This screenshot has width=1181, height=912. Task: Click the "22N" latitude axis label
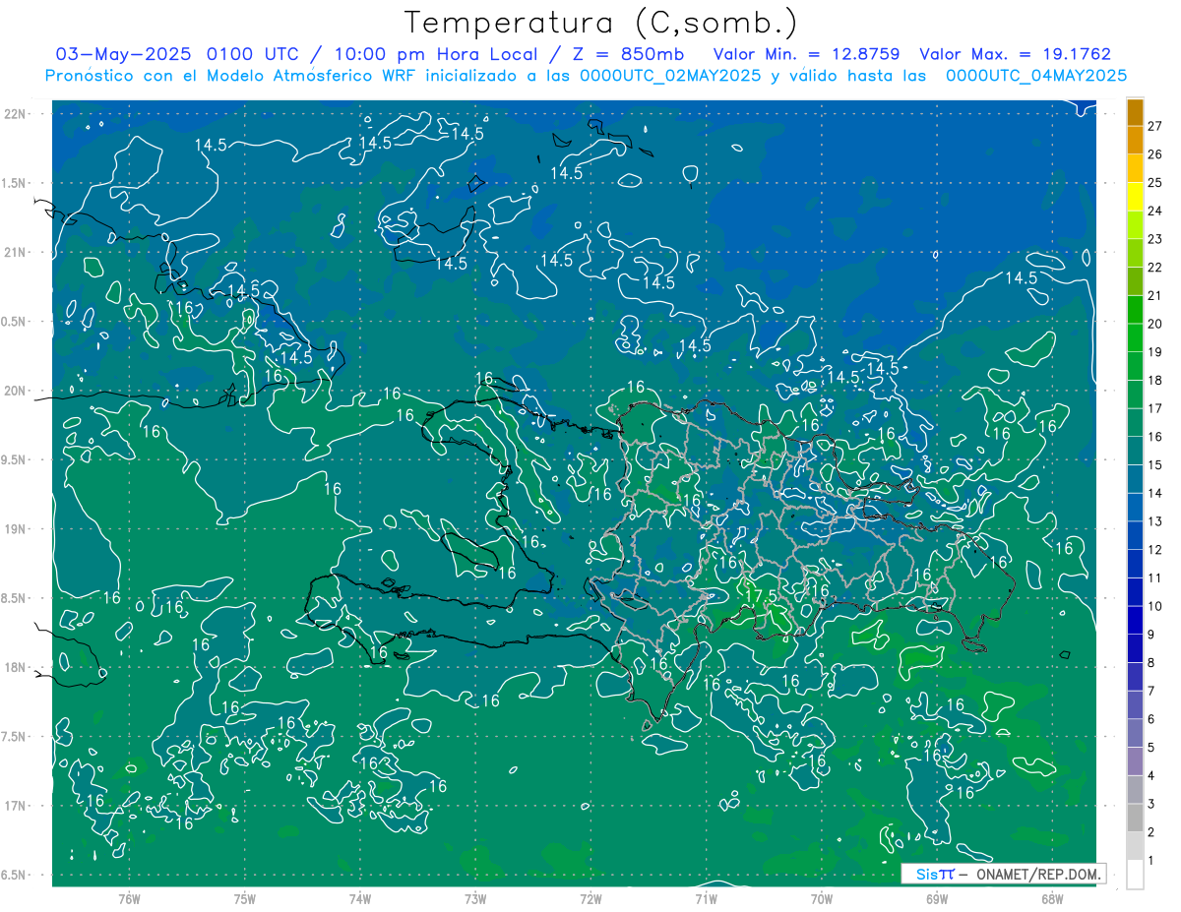17,114
